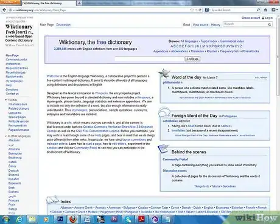Open Windows Start menu orb
Screen dimensions: 280x224
5,219
